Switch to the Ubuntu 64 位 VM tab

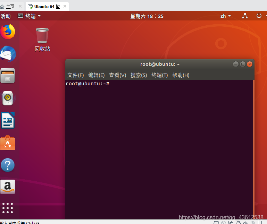pos(47,7)
